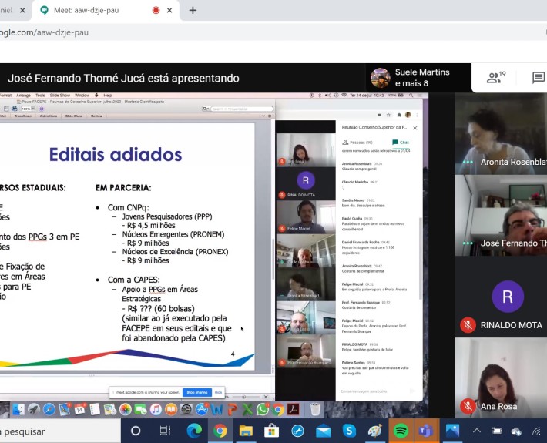Open Tools menu in shared PowerPoint
Viewport: 547px width, 443px height.
point(40,96)
